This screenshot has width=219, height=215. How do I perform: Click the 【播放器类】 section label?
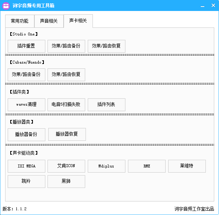[x=22, y=122]
